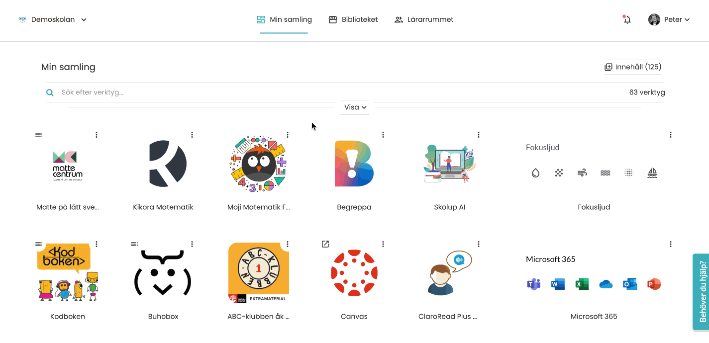The height and width of the screenshot is (343, 709).
Task: Open the Excel icon in Microsoft 365
Action: (x=582, y=284)
